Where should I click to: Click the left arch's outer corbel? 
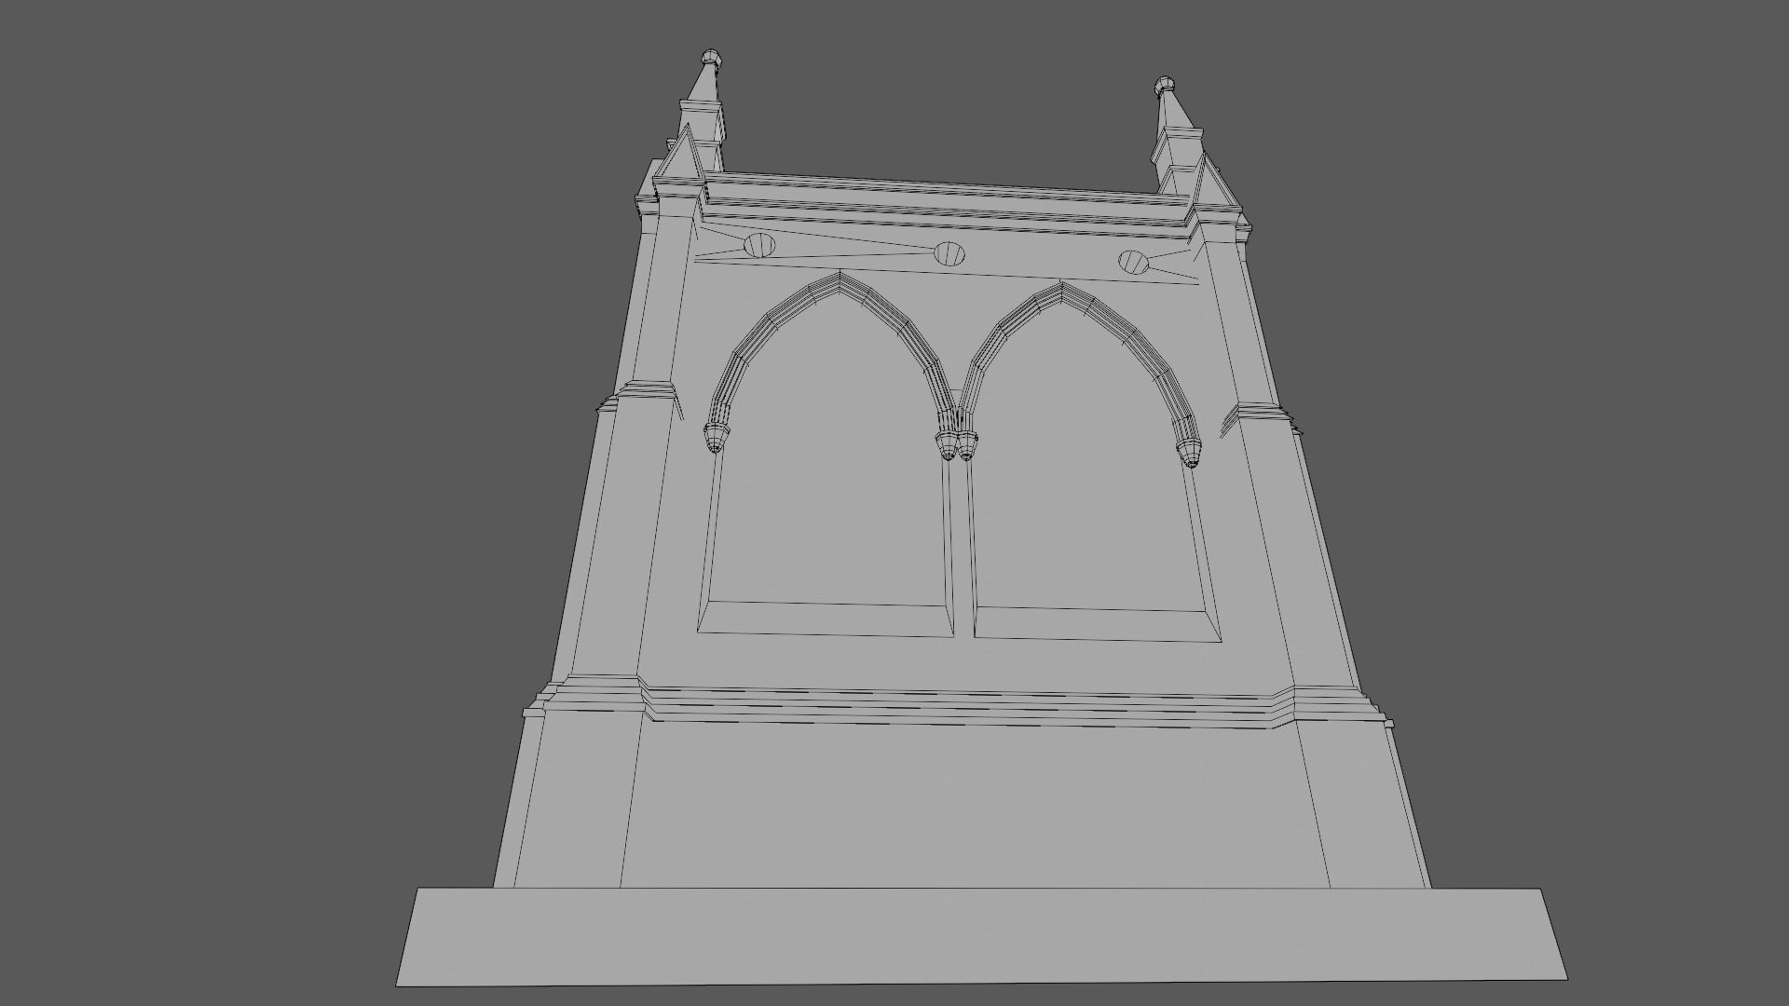click(715, 437)
